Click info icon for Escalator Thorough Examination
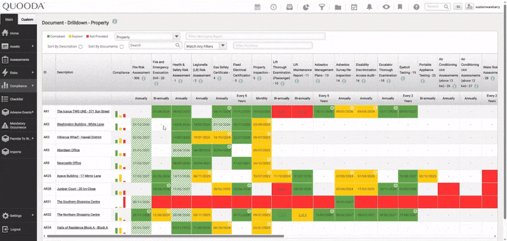 click(388, 81)
